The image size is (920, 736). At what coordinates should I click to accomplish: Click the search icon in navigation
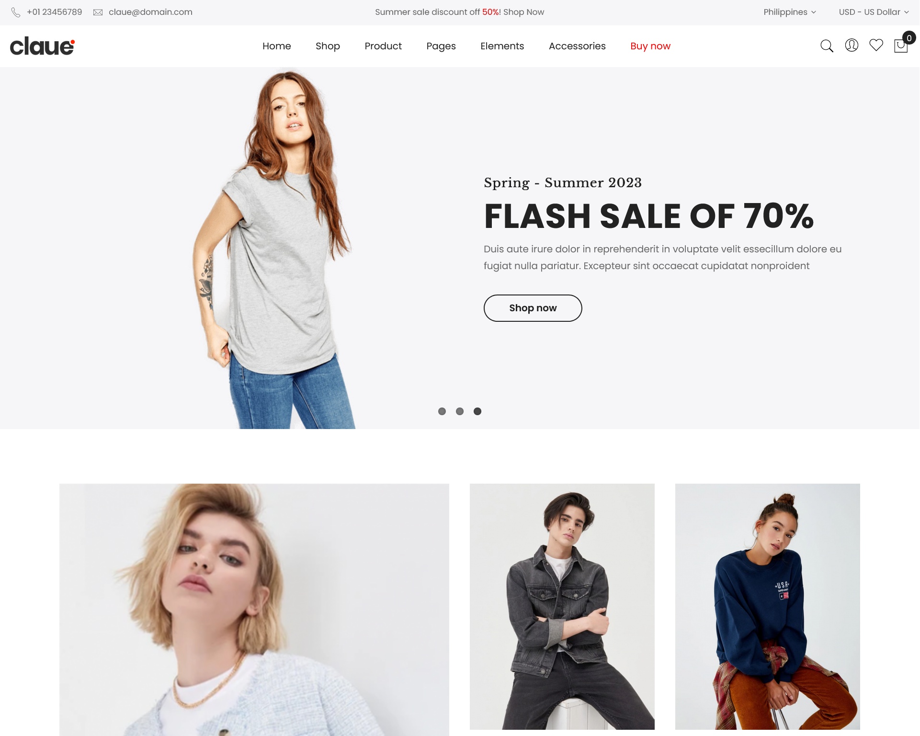click(826, 46)
